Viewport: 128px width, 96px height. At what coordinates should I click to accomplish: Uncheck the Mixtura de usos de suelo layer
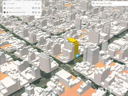click(5, 12)
